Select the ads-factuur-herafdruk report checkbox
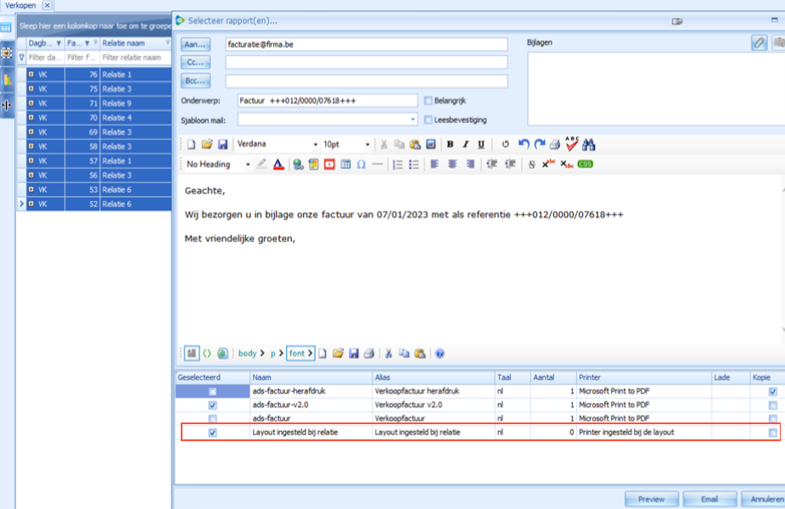This screenshot has width=785, height=509. [213, 391]
